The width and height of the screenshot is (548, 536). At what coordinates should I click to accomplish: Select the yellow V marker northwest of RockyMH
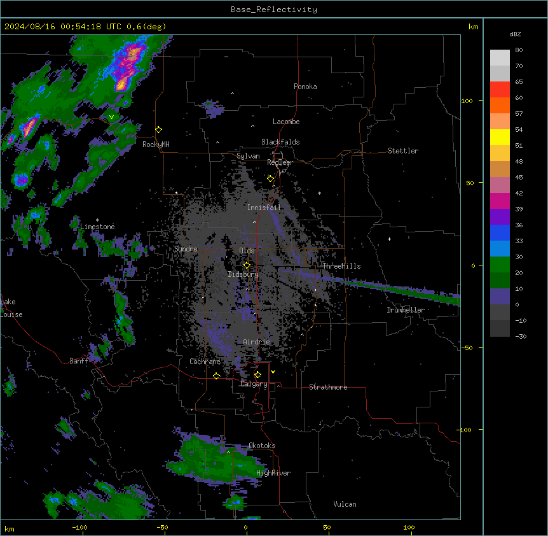(x=111, y=117)
